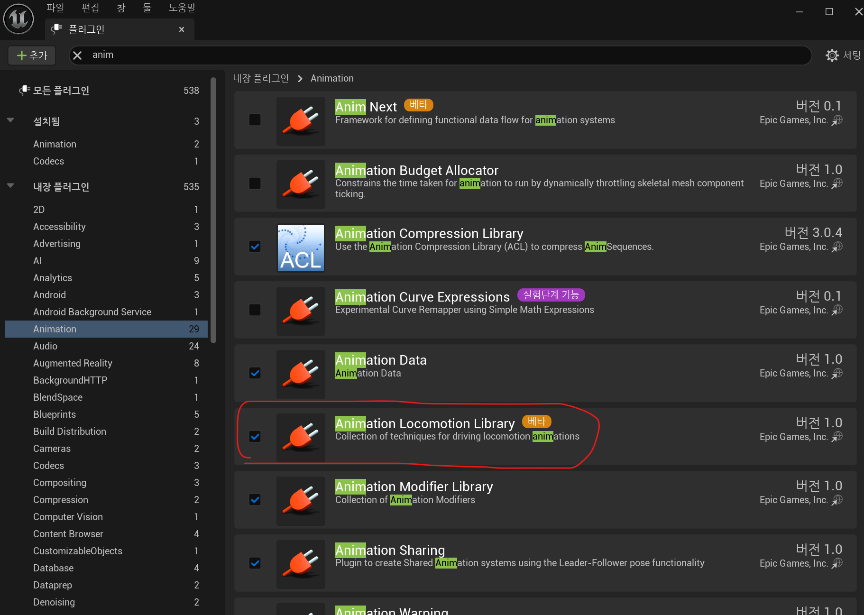Select the Augmented Reality category
864x615 pixels.
tap(106, 363)
